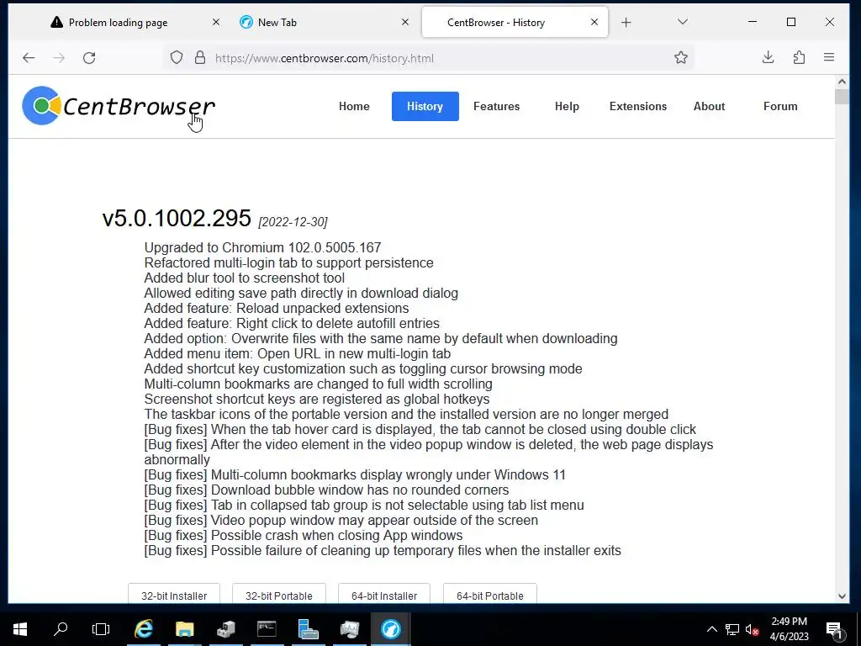Image resolution: width=861 pixels, height=646 pixels.
Task: Open the clock showing 2:49 PM
Action: tap(789, 629)
